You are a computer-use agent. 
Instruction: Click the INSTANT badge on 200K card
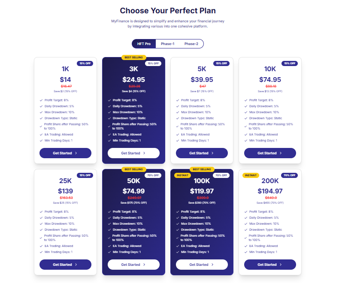pyautogui.click(x=251, y=175)
